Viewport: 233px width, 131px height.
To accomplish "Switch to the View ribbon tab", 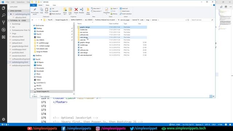I will tap(54, 5).
